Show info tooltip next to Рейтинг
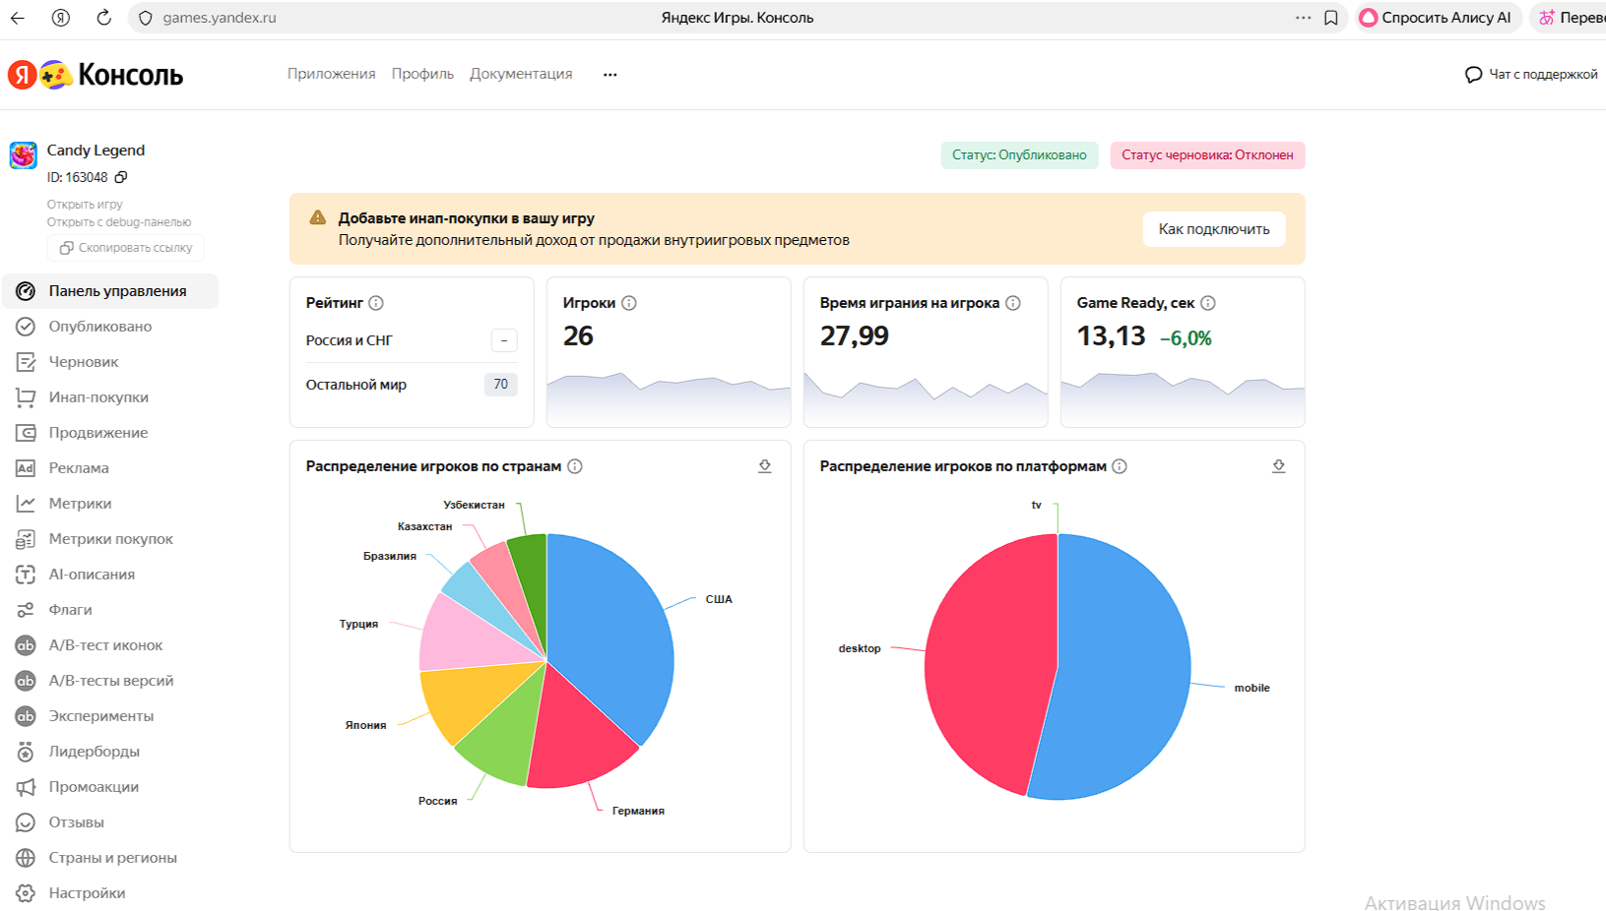This screenshot has width=1606, height=911. tap(376, 303)
